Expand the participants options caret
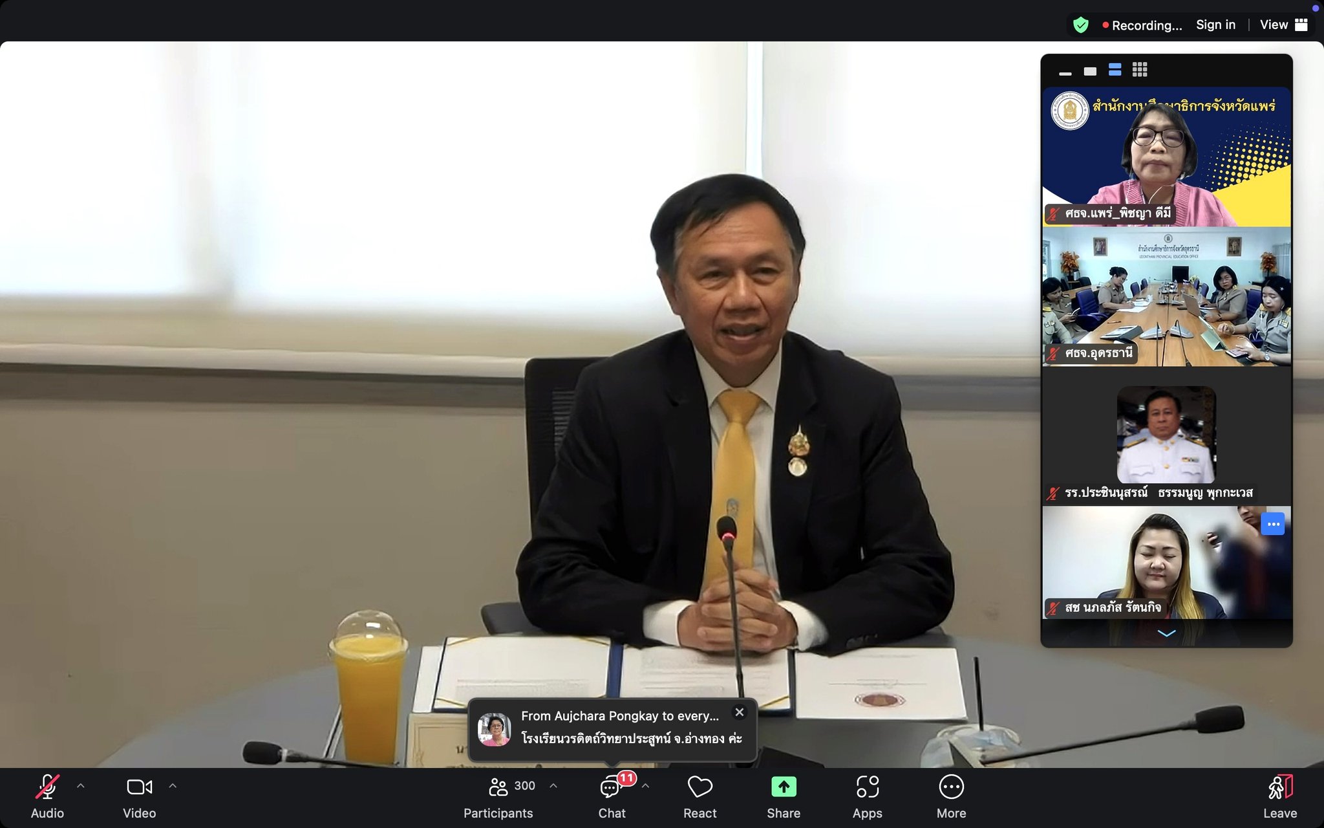 click(x=553, y=786)
